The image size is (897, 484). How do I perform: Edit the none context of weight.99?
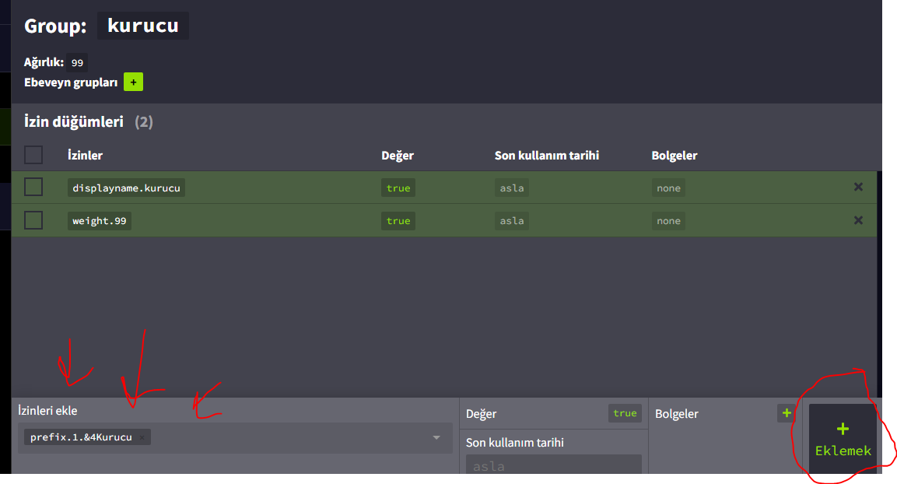668,221
